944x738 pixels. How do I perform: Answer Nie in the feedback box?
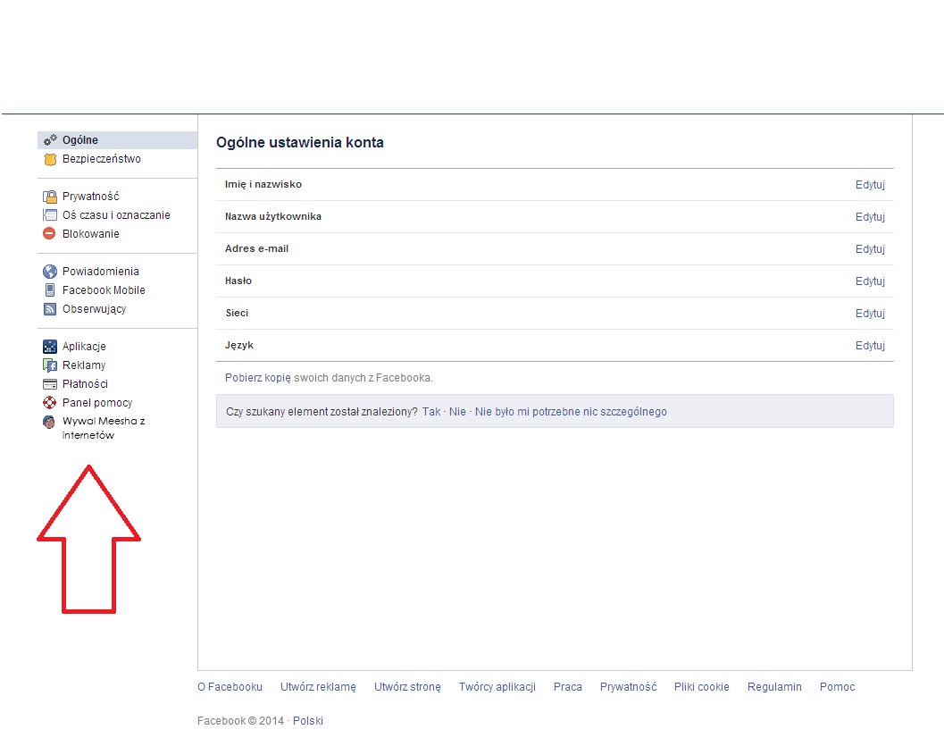pos(457,412)
